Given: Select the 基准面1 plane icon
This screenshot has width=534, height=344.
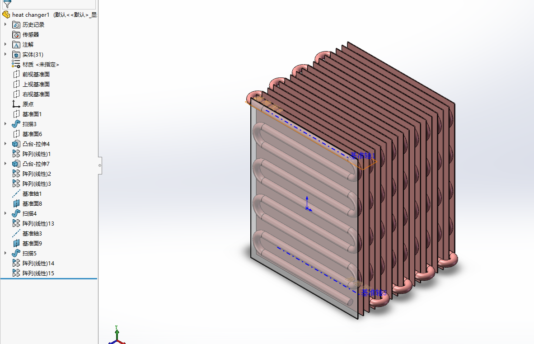Looking at the screenshot, I should [16, 114].
